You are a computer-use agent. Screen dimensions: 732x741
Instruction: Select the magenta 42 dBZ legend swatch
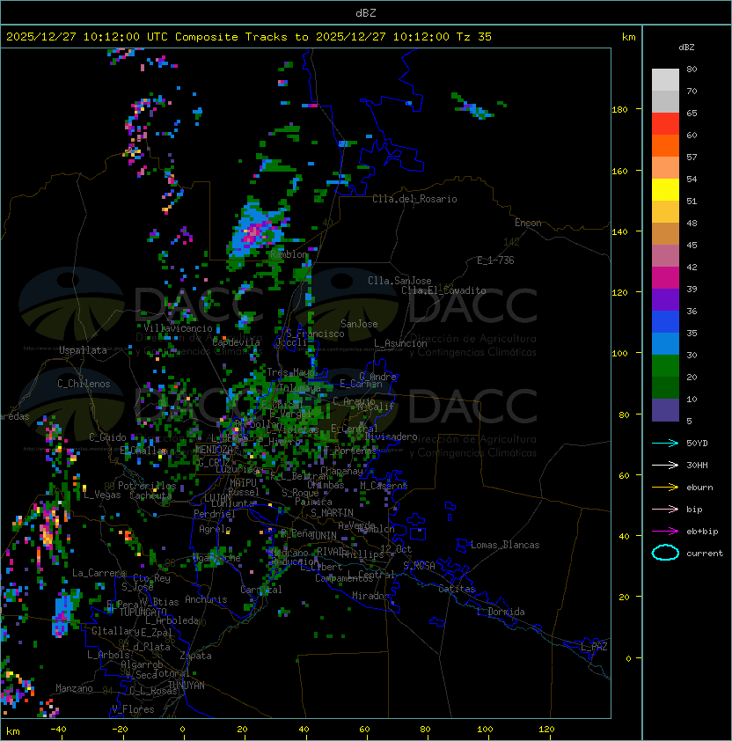[665, 278]
